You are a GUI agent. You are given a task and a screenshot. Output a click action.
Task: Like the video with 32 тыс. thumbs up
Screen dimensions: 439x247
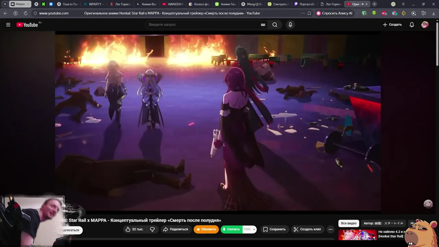click(134, 229)
